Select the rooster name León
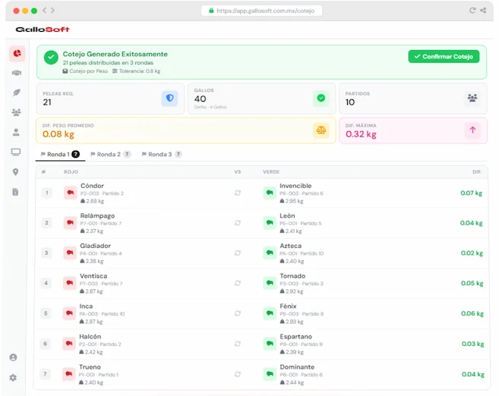499x396 pixels. pyautogui.click(x=287, y=215)
